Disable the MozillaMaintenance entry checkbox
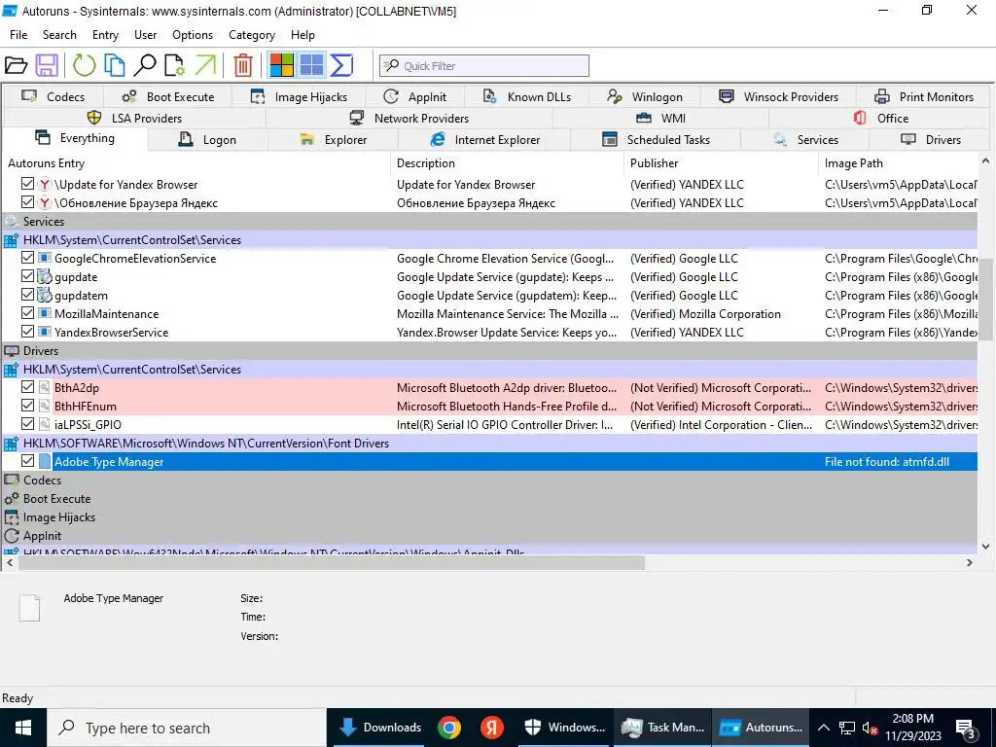The image size is (996, 747). (x=27, y=313)
